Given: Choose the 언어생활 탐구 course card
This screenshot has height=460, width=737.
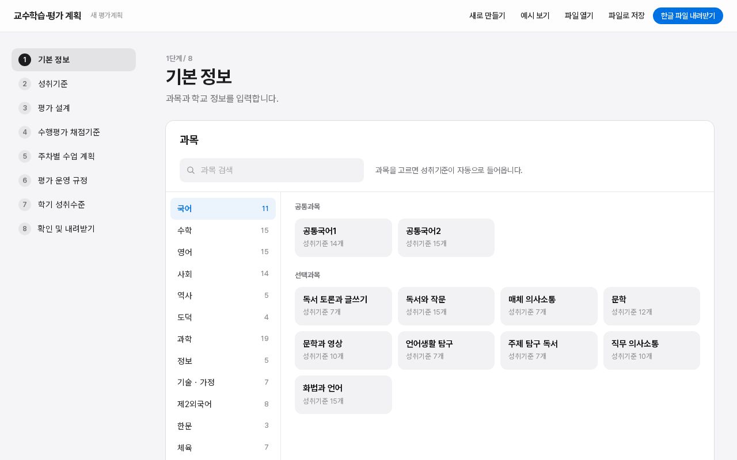Looking at the screenshot, I should click(446, 350).
